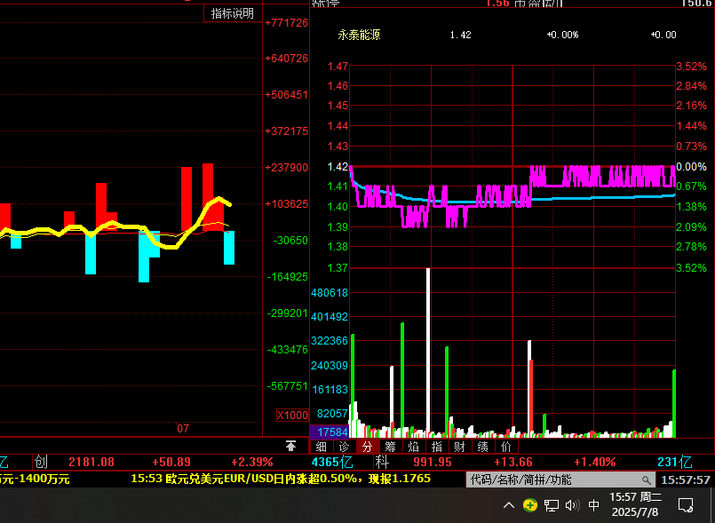Click the scroll-to-top arrow icon under the indicator chart
Screen dimensions: 715x523
tap(290, 446)
